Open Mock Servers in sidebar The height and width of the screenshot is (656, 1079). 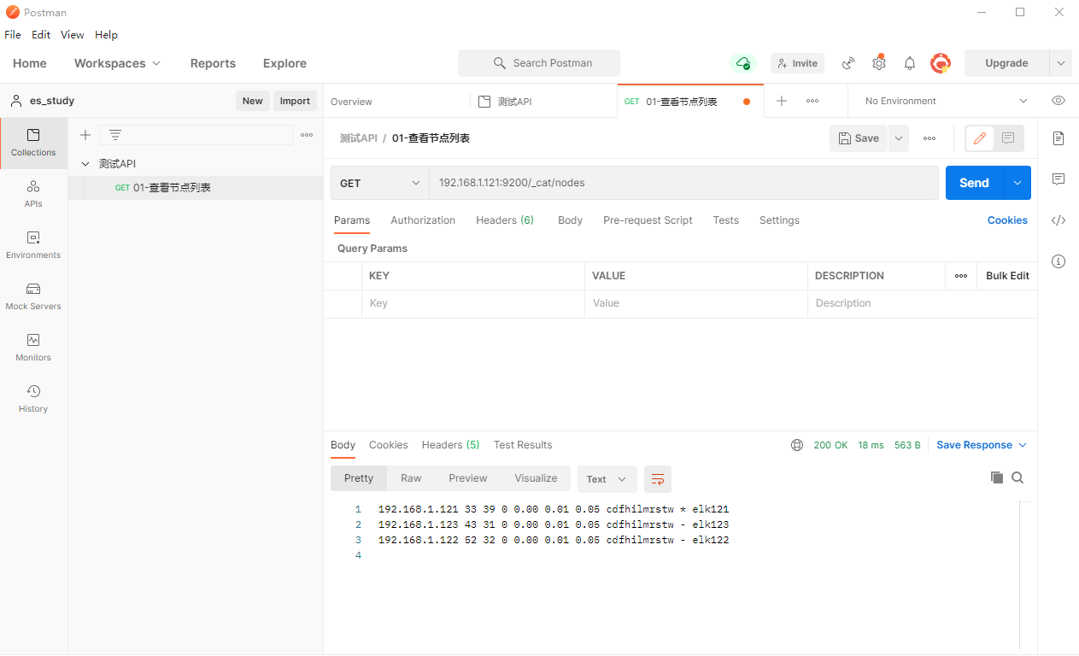tap(33, 296)
